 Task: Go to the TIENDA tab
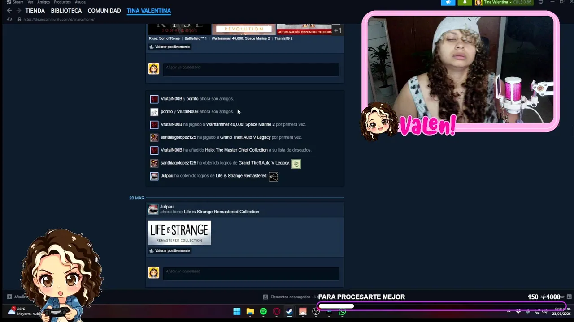[x=35, y=11]
